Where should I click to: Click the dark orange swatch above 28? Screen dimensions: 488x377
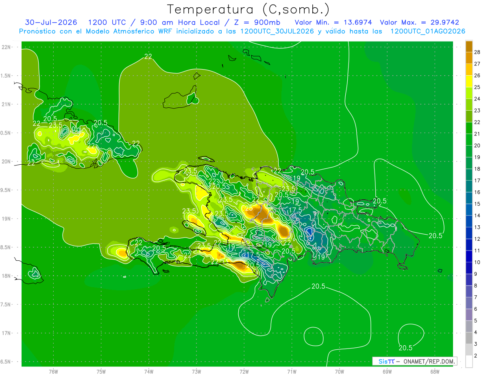[x=469, y=46]
